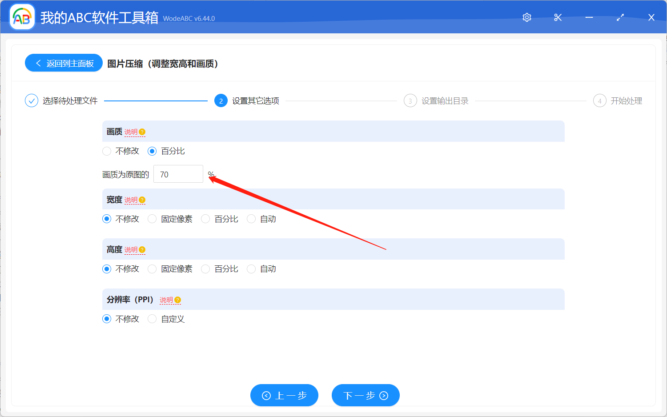Choose 自动 option for 宽度

pyautogui.click(x=251, y=219)
